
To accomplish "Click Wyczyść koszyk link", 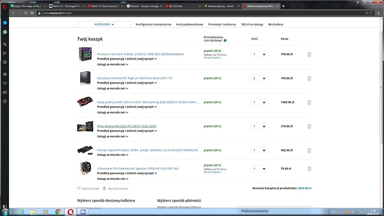I will point(115,189).
